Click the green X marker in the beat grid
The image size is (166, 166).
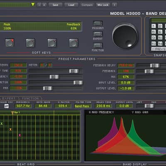pyautogui.click(x=2, y=124)
